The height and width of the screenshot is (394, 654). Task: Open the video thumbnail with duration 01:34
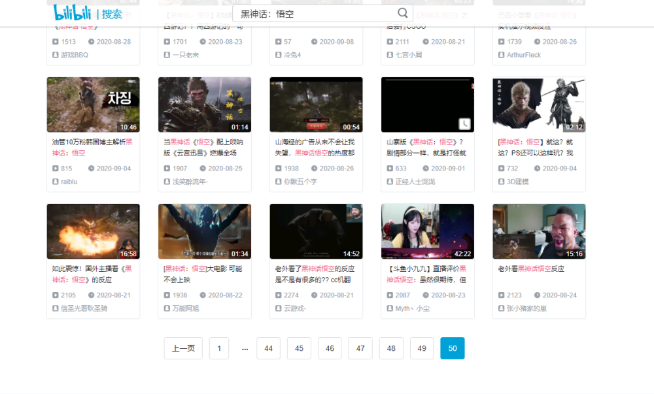pos(205,231)
